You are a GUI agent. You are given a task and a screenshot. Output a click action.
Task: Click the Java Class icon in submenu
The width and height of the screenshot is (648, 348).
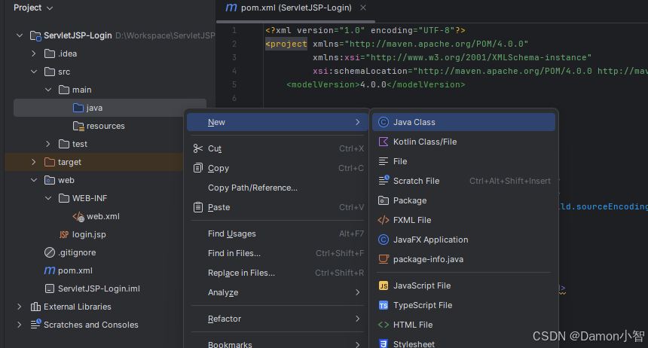pos(384,122)
